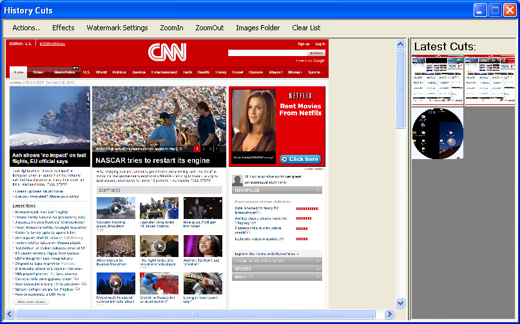Expand the MARKETS section
The height and width of the screenshot is (324, 520).
pyautogui.click(x=277, y=277)
